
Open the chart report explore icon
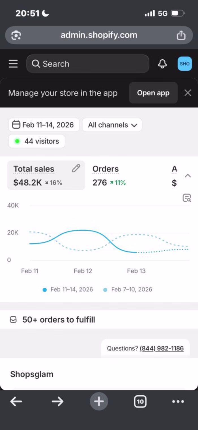pyautogui.click(x=187, y=198)
